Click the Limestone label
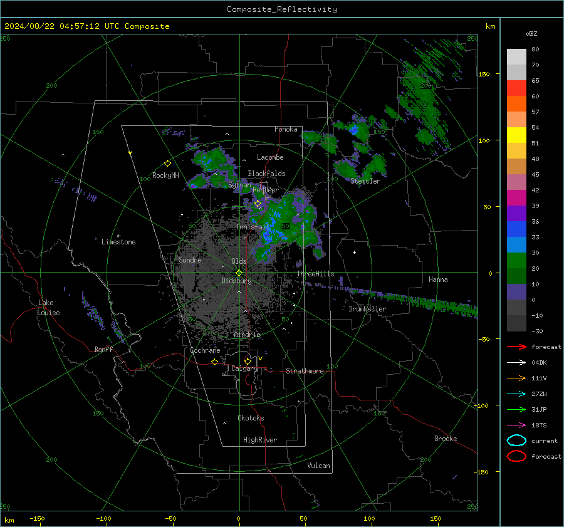Screen dimensions: 564x527 (118, 242)
